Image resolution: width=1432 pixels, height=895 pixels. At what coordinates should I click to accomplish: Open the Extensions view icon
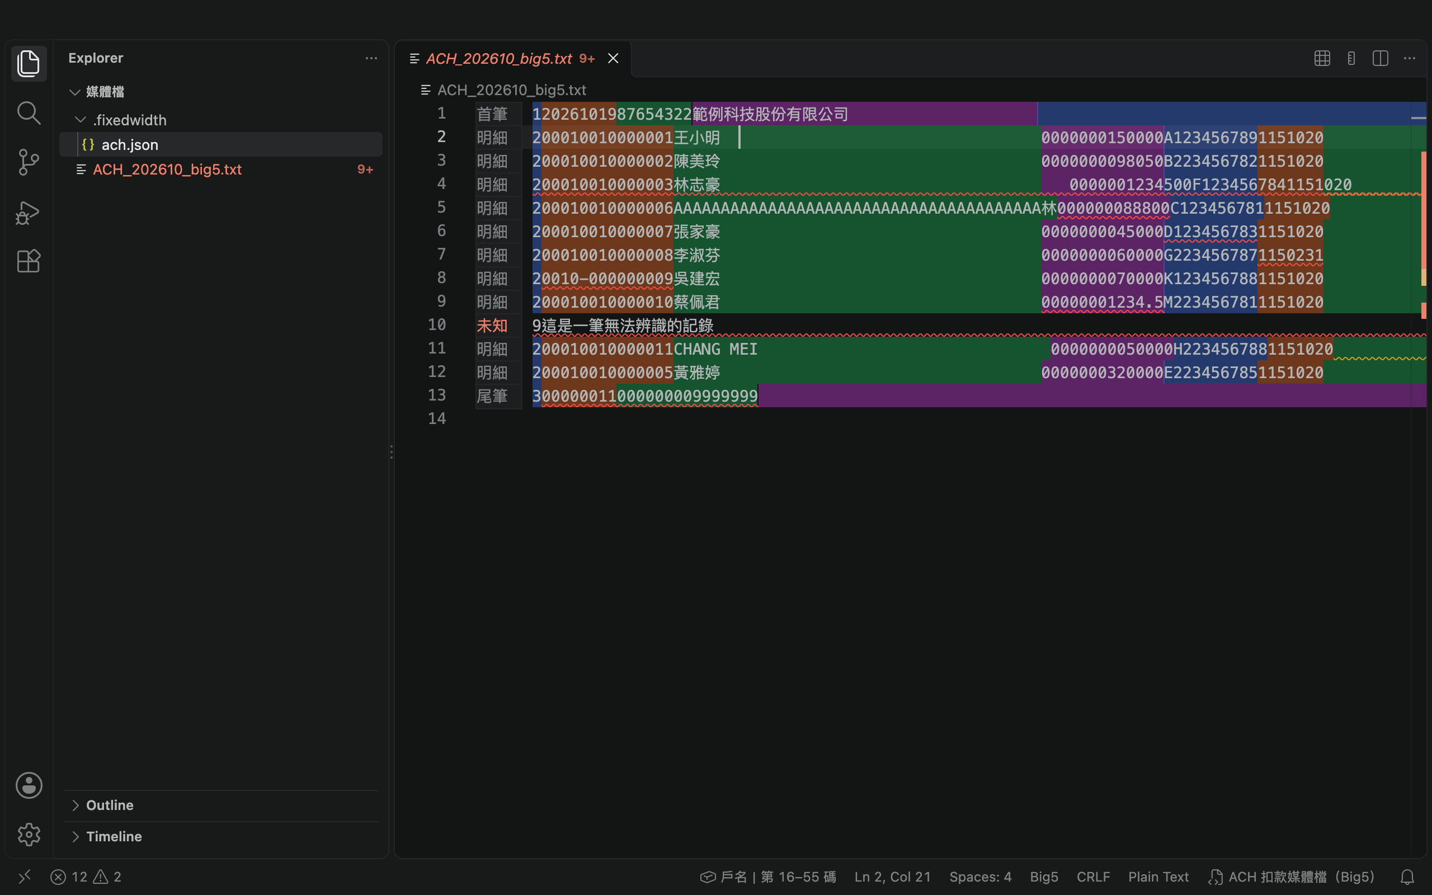coord(29,261)
